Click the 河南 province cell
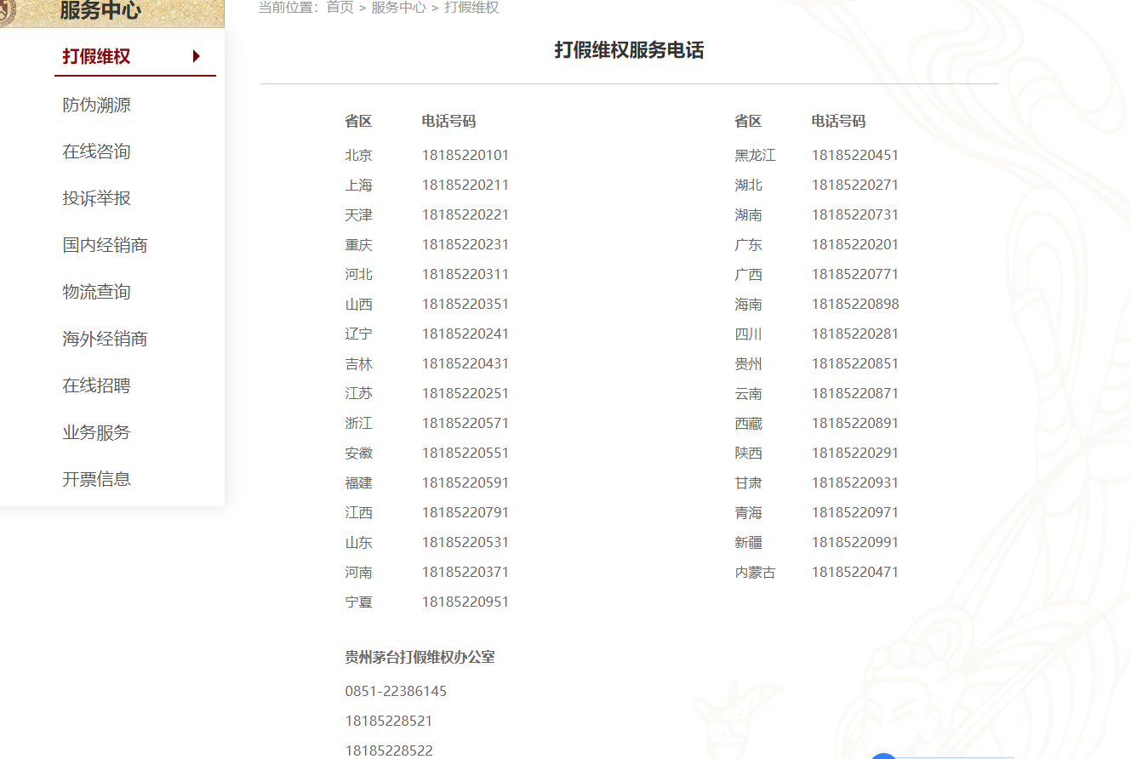1131x759 pixels. [x=358, y=572]
